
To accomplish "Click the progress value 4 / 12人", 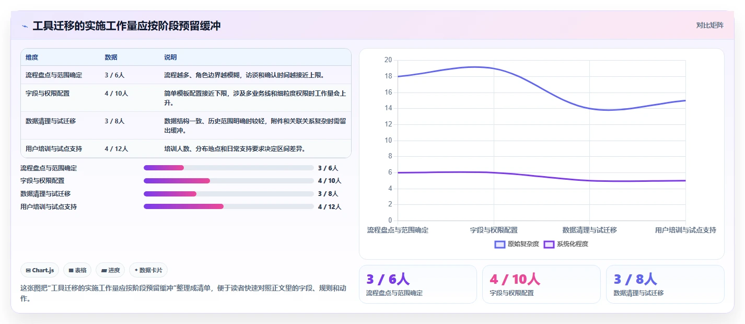I will 330,207.
